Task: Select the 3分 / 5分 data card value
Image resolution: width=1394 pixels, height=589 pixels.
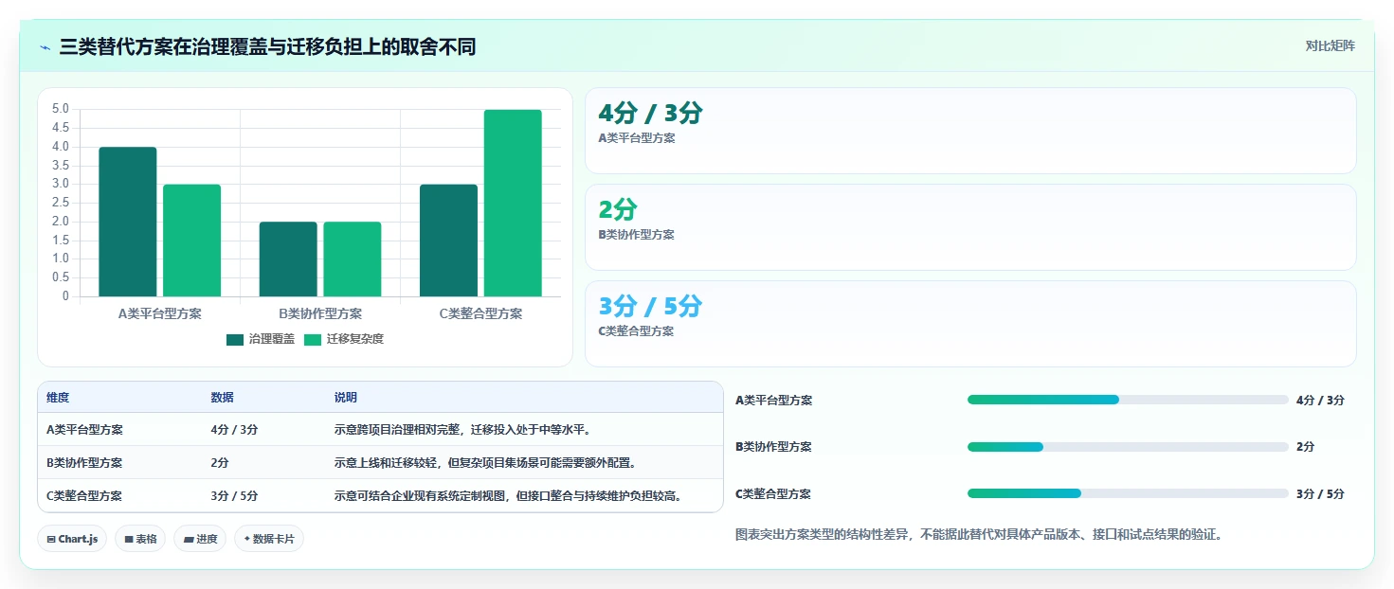Action: click(651, 307)
